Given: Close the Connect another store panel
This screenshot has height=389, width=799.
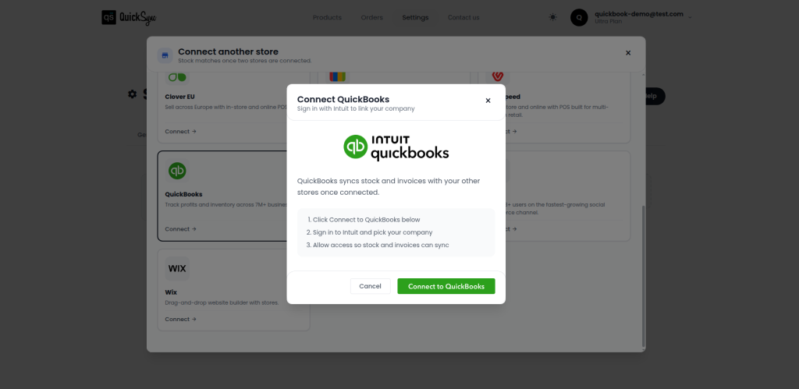Looking at the screenshot, I should point(628,53).
